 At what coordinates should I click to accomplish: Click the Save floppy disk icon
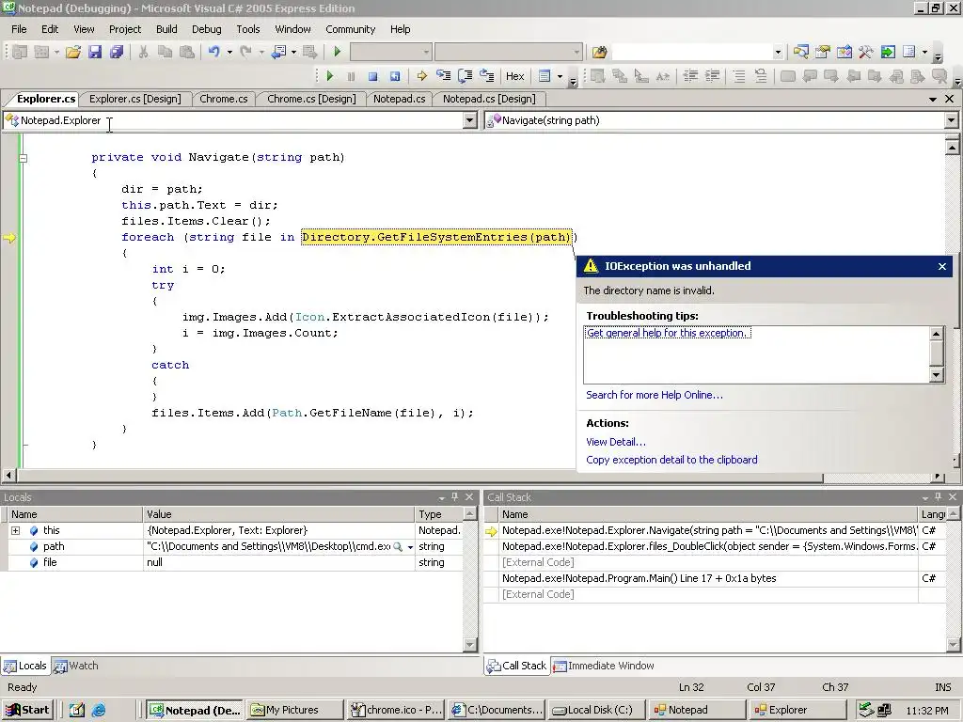95,53
